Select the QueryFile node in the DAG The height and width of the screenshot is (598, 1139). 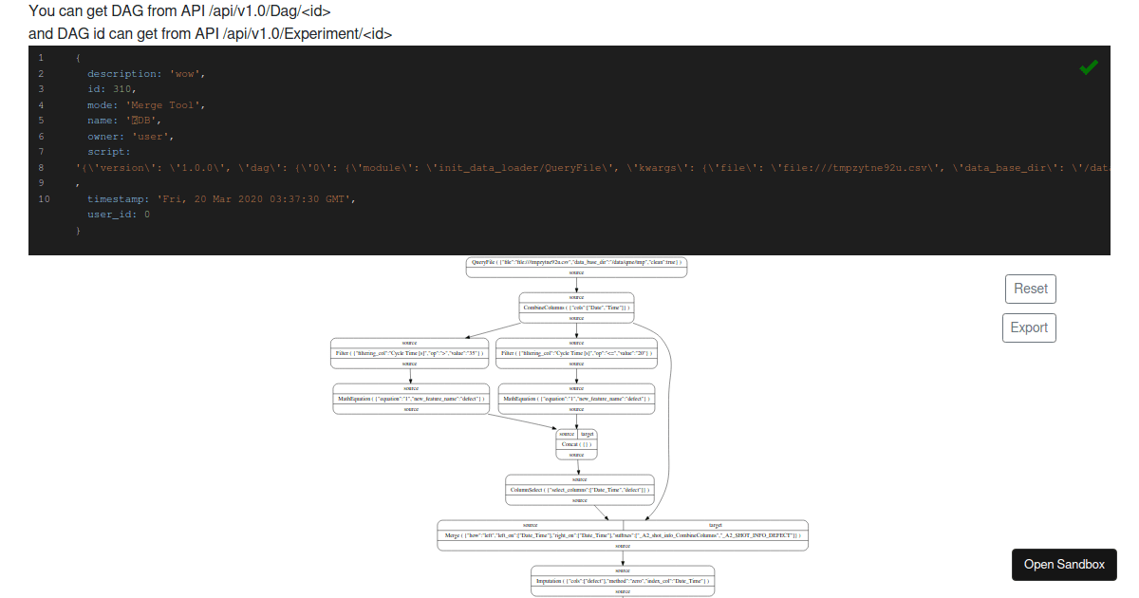pos(576,263)
